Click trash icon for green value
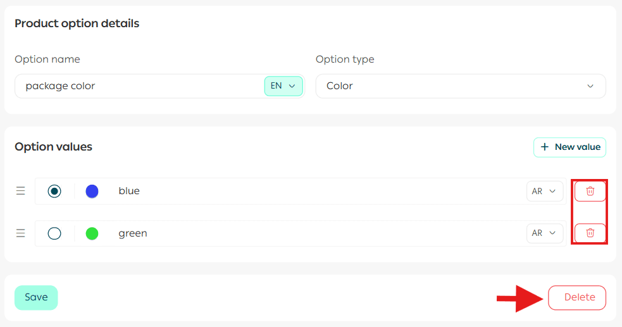Image resolution: width=622 pixels, height=327 pixels. click(590, 233)
